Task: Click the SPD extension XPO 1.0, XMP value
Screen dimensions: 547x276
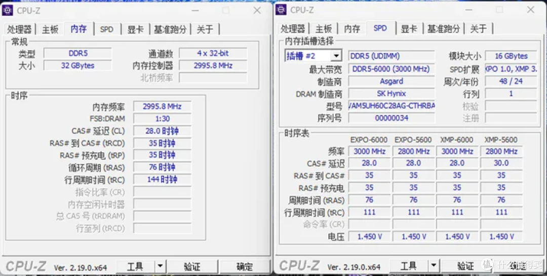Action: click(511, 69)
